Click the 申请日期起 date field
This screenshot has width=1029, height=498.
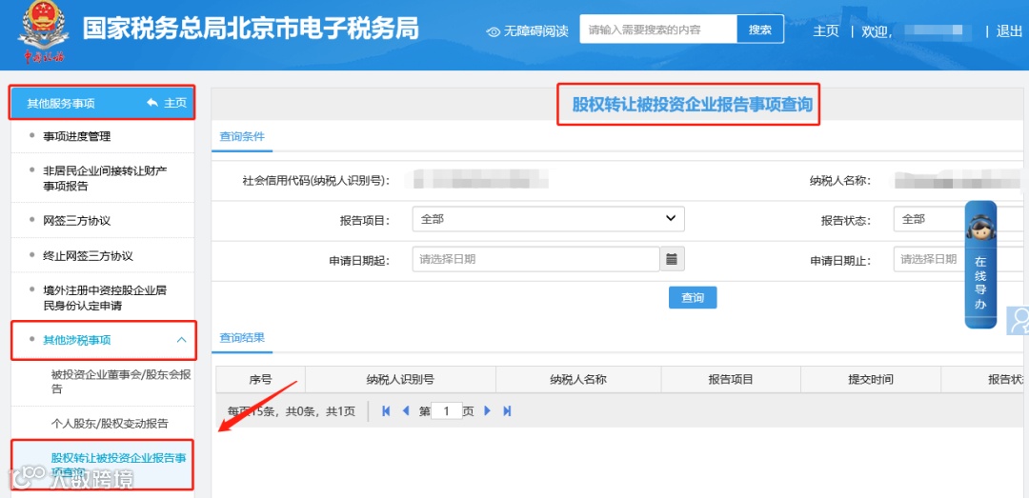click(x=535, y=259)
